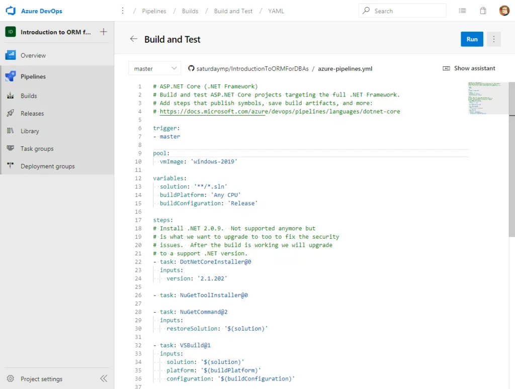Click the azure-pipelines.yml file name

[x=345, y=69]
